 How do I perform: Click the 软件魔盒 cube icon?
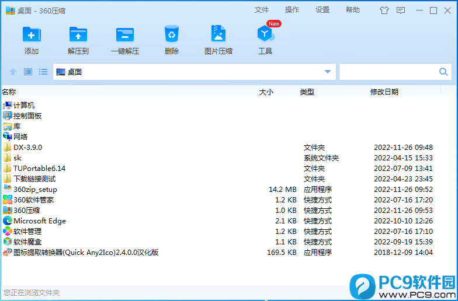pyautogui.click(x=7, y=242)
